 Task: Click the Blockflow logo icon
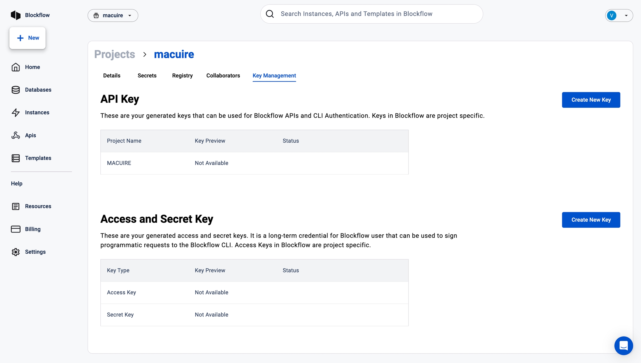pos(16,15)
